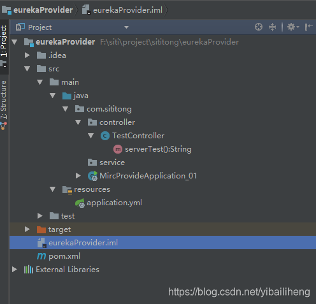Click the .idea folder icon
This screenshot has width=316, height=304.
41,55
